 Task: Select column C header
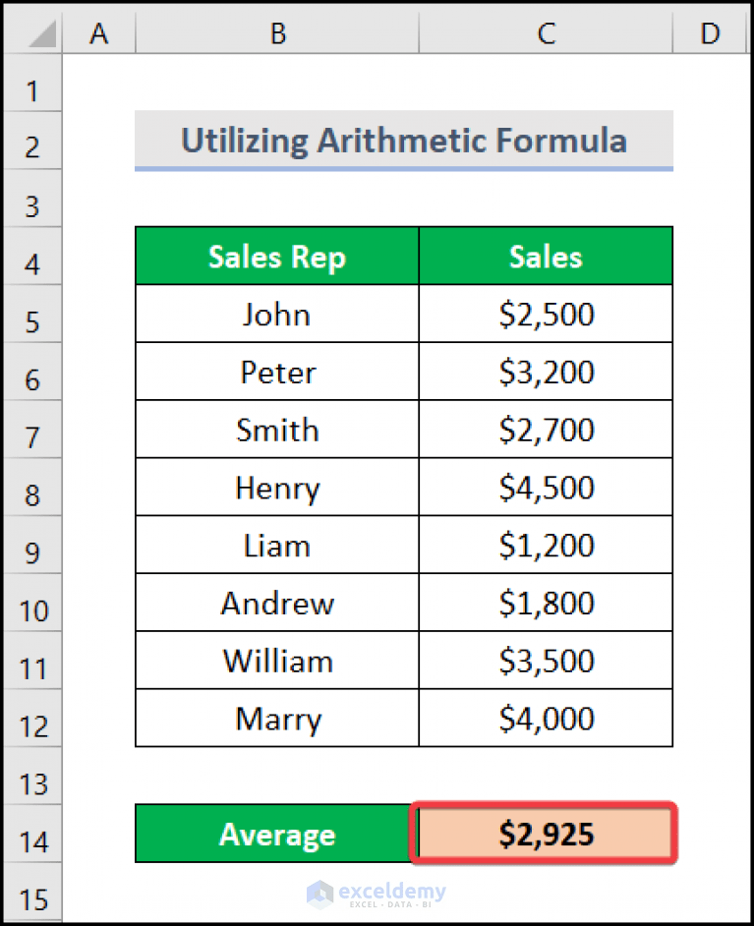(x=546, y=32)
